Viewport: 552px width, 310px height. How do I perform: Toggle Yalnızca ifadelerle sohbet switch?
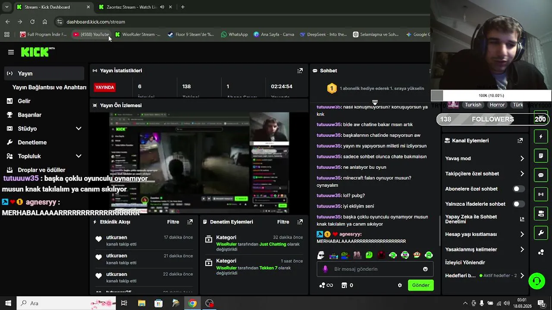click(x=519, y=204)
